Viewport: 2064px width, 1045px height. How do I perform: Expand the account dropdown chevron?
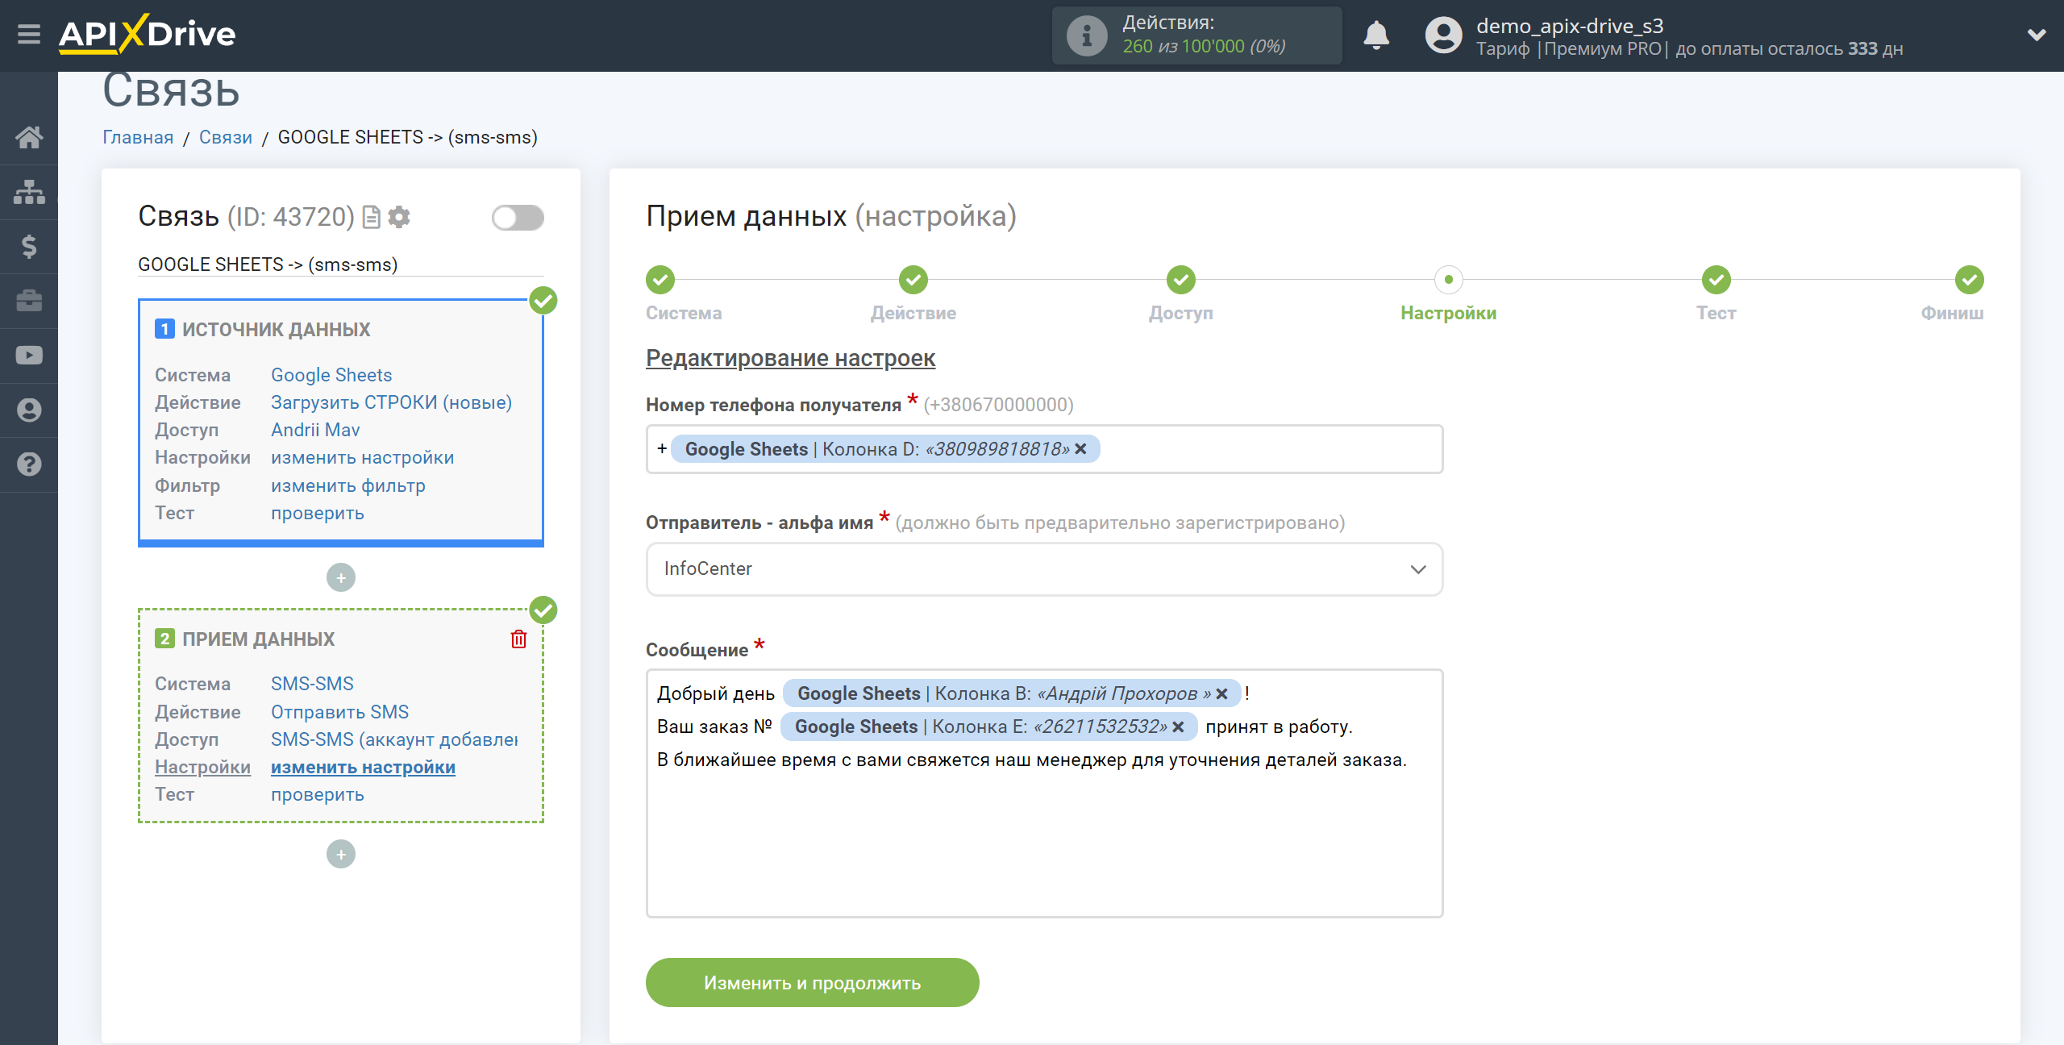[x=2037, y=35]
